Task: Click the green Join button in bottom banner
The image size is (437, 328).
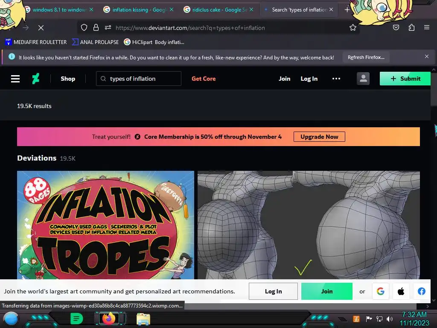Action: 326,291
